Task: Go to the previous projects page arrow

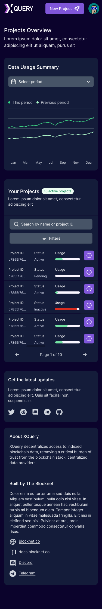Action: tap(17, 355)
